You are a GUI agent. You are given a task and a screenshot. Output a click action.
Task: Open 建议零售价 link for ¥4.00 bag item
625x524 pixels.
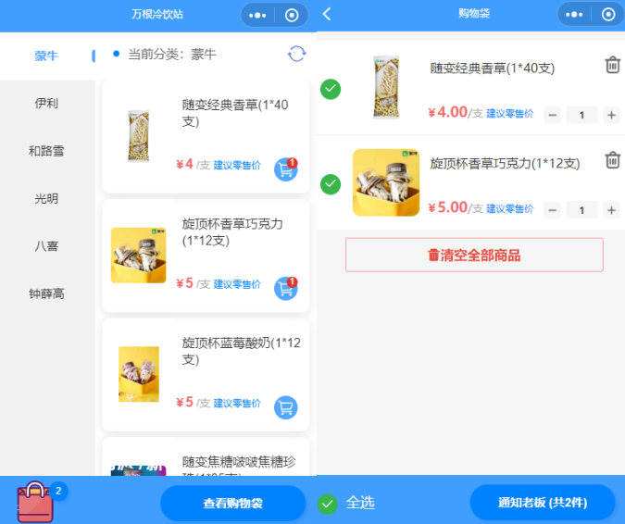[x=510, y=114]
